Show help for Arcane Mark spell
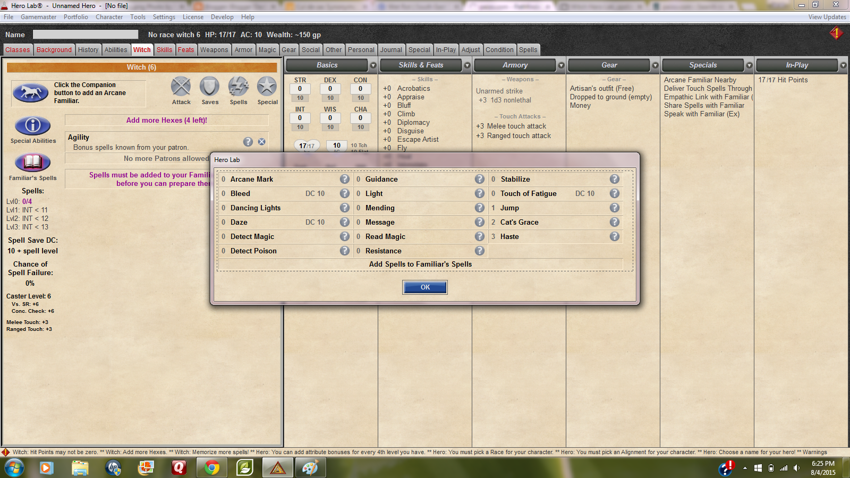Screen dimensions: 850x478 click(345, 180)
